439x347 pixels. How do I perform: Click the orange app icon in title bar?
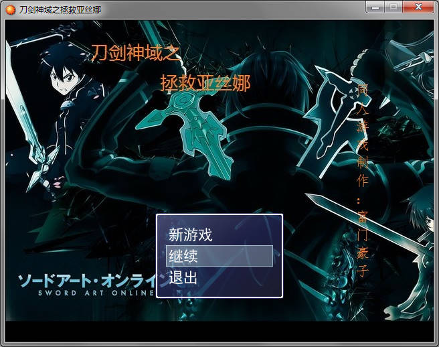pyautogui.click(x=10, y=9)
